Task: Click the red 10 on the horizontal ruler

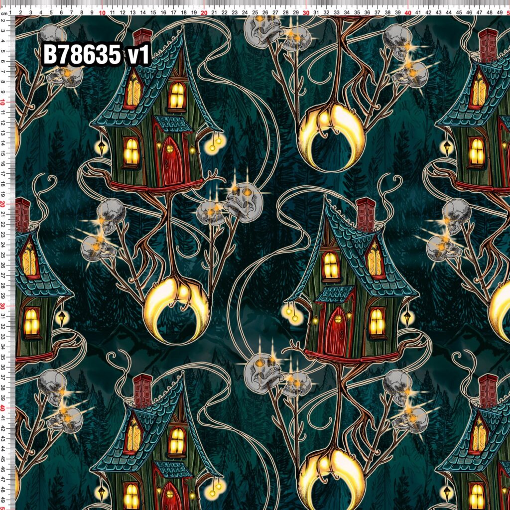Action: [102, 12]
